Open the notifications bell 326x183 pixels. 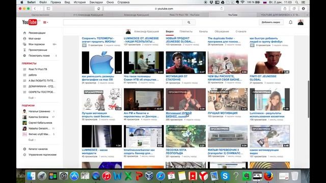pos(290,22)
